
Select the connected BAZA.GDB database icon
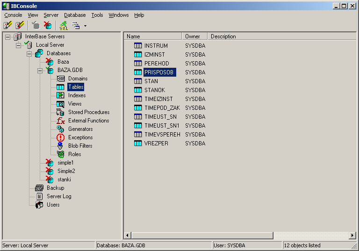[x=50, y=70]
